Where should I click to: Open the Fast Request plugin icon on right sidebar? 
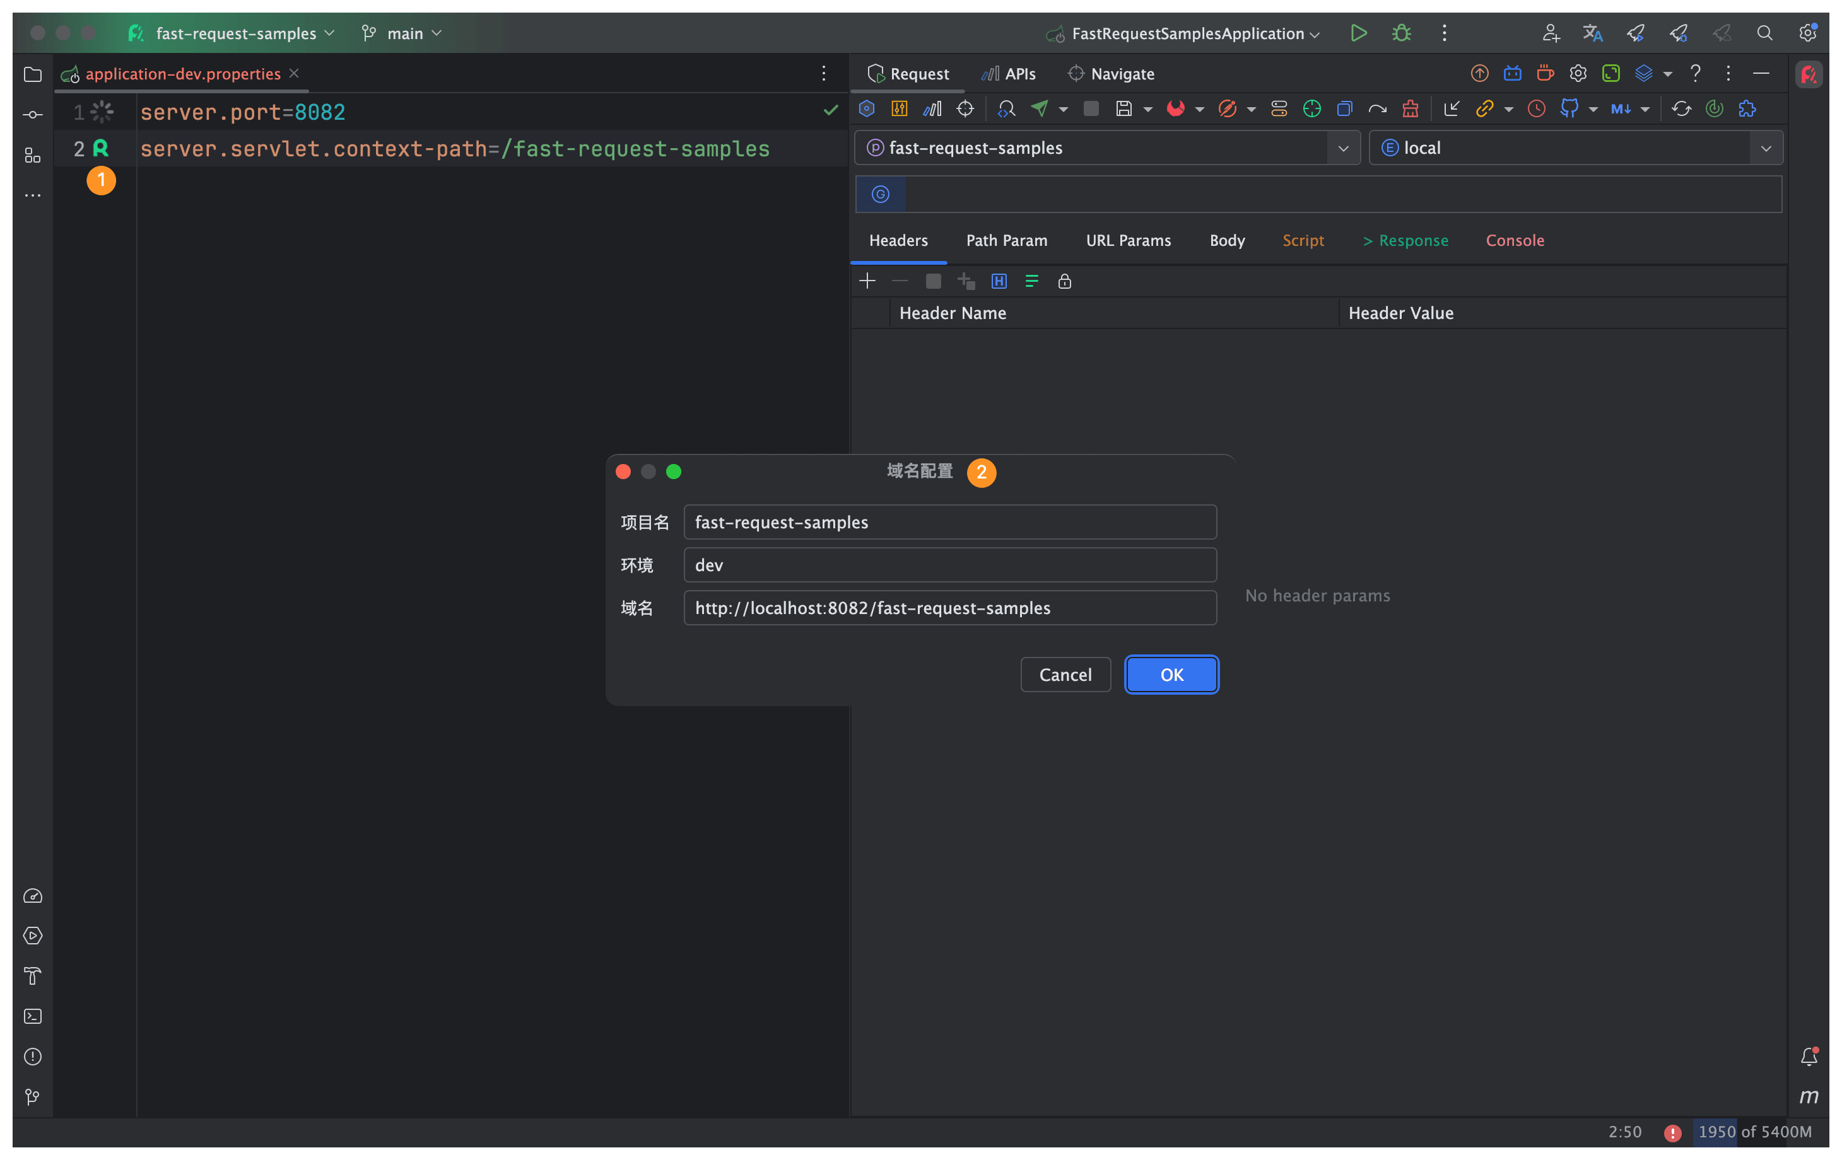(1809, 74)
